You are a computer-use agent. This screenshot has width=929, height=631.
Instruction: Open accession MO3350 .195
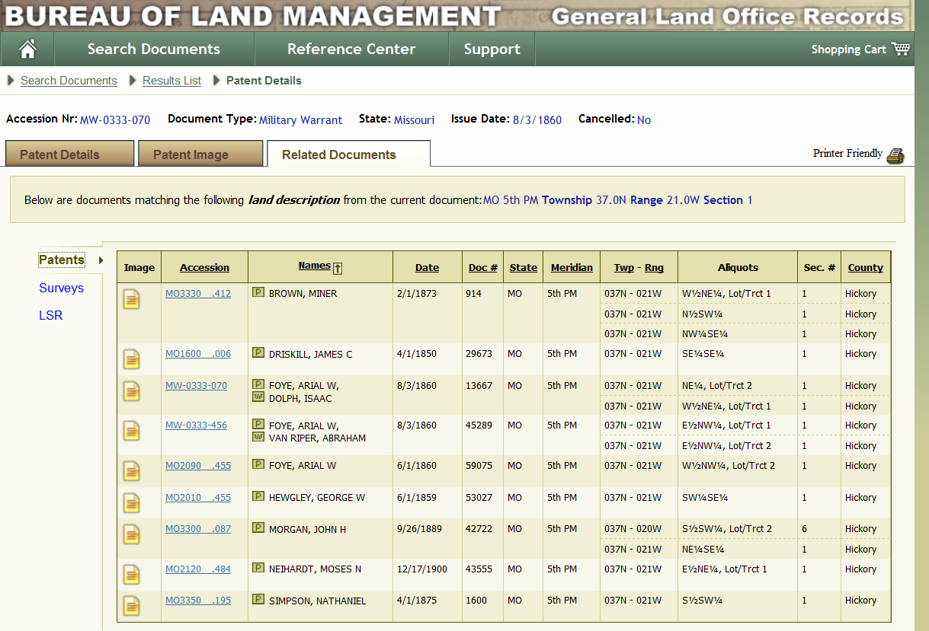[198, 601]
